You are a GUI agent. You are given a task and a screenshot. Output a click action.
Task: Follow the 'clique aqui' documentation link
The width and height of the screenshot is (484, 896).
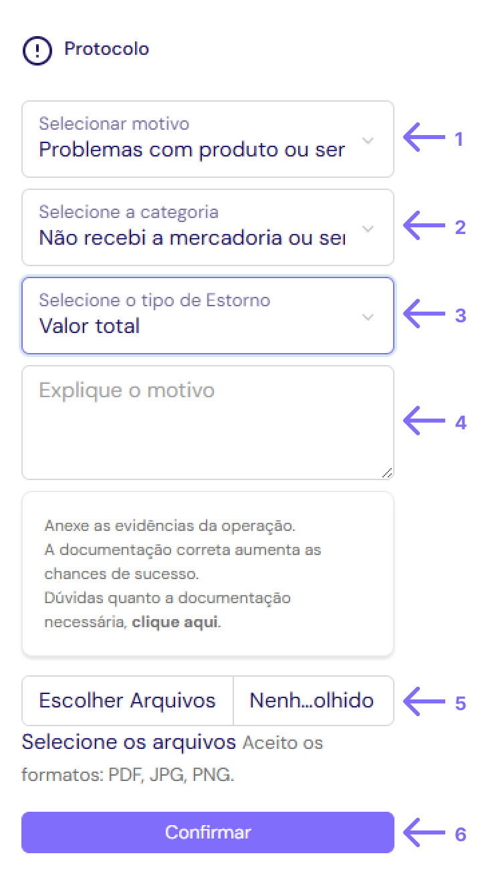click(174, 623)
